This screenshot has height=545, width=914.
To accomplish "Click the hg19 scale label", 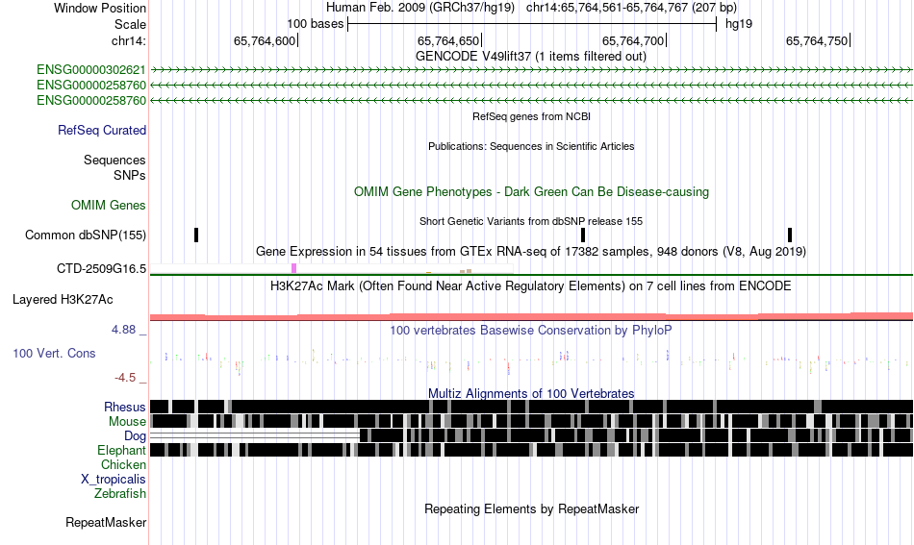I will click(x=739, y=24).
